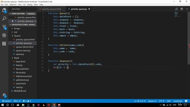
Task: Open the Windows Start menu
Action: coord(2,105)
